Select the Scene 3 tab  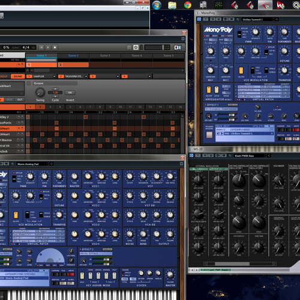click(105, 56)
